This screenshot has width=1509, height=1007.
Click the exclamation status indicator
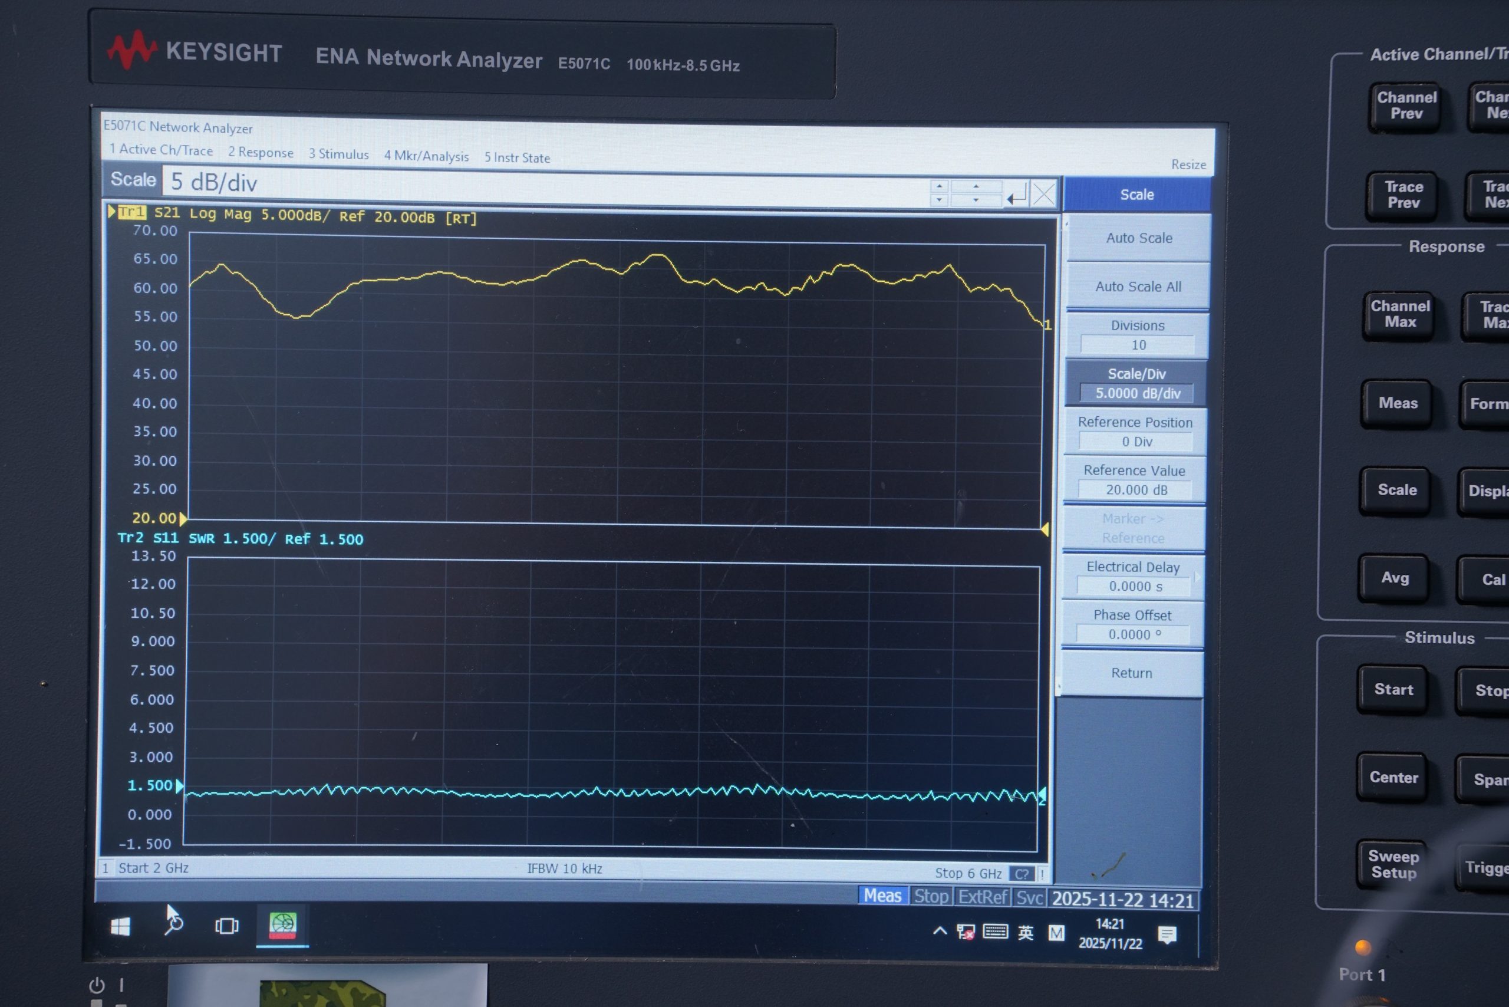tap(1042, 874)
